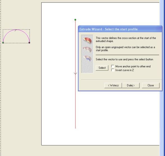Tick the Invert curve in Z checkbox

tap(113, 70)
